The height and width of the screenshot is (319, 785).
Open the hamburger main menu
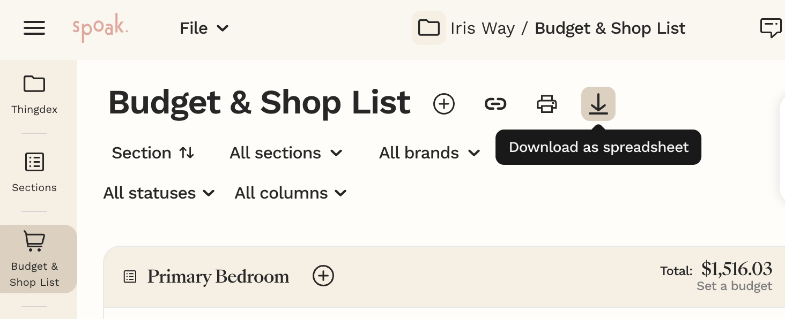[x=34, y=28]
